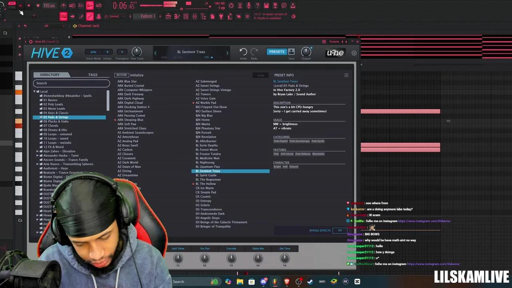Expand the Alyn Zahev – Elevation folder
Image resolution: width=512 pixels, height=288 pixels.
click(x=38, y=151)
